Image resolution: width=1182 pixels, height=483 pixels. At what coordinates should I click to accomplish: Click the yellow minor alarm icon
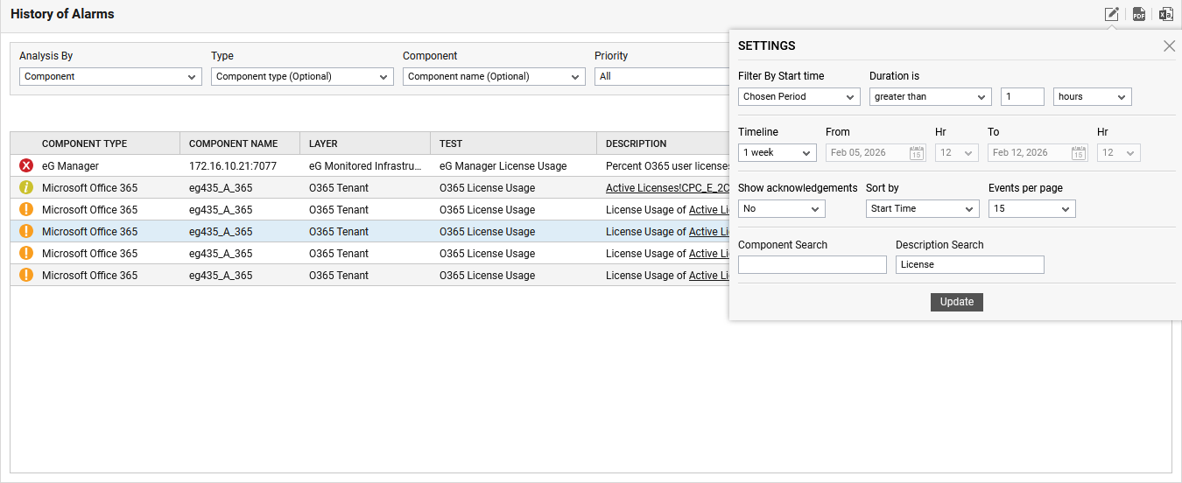click(x=26, y=187)
